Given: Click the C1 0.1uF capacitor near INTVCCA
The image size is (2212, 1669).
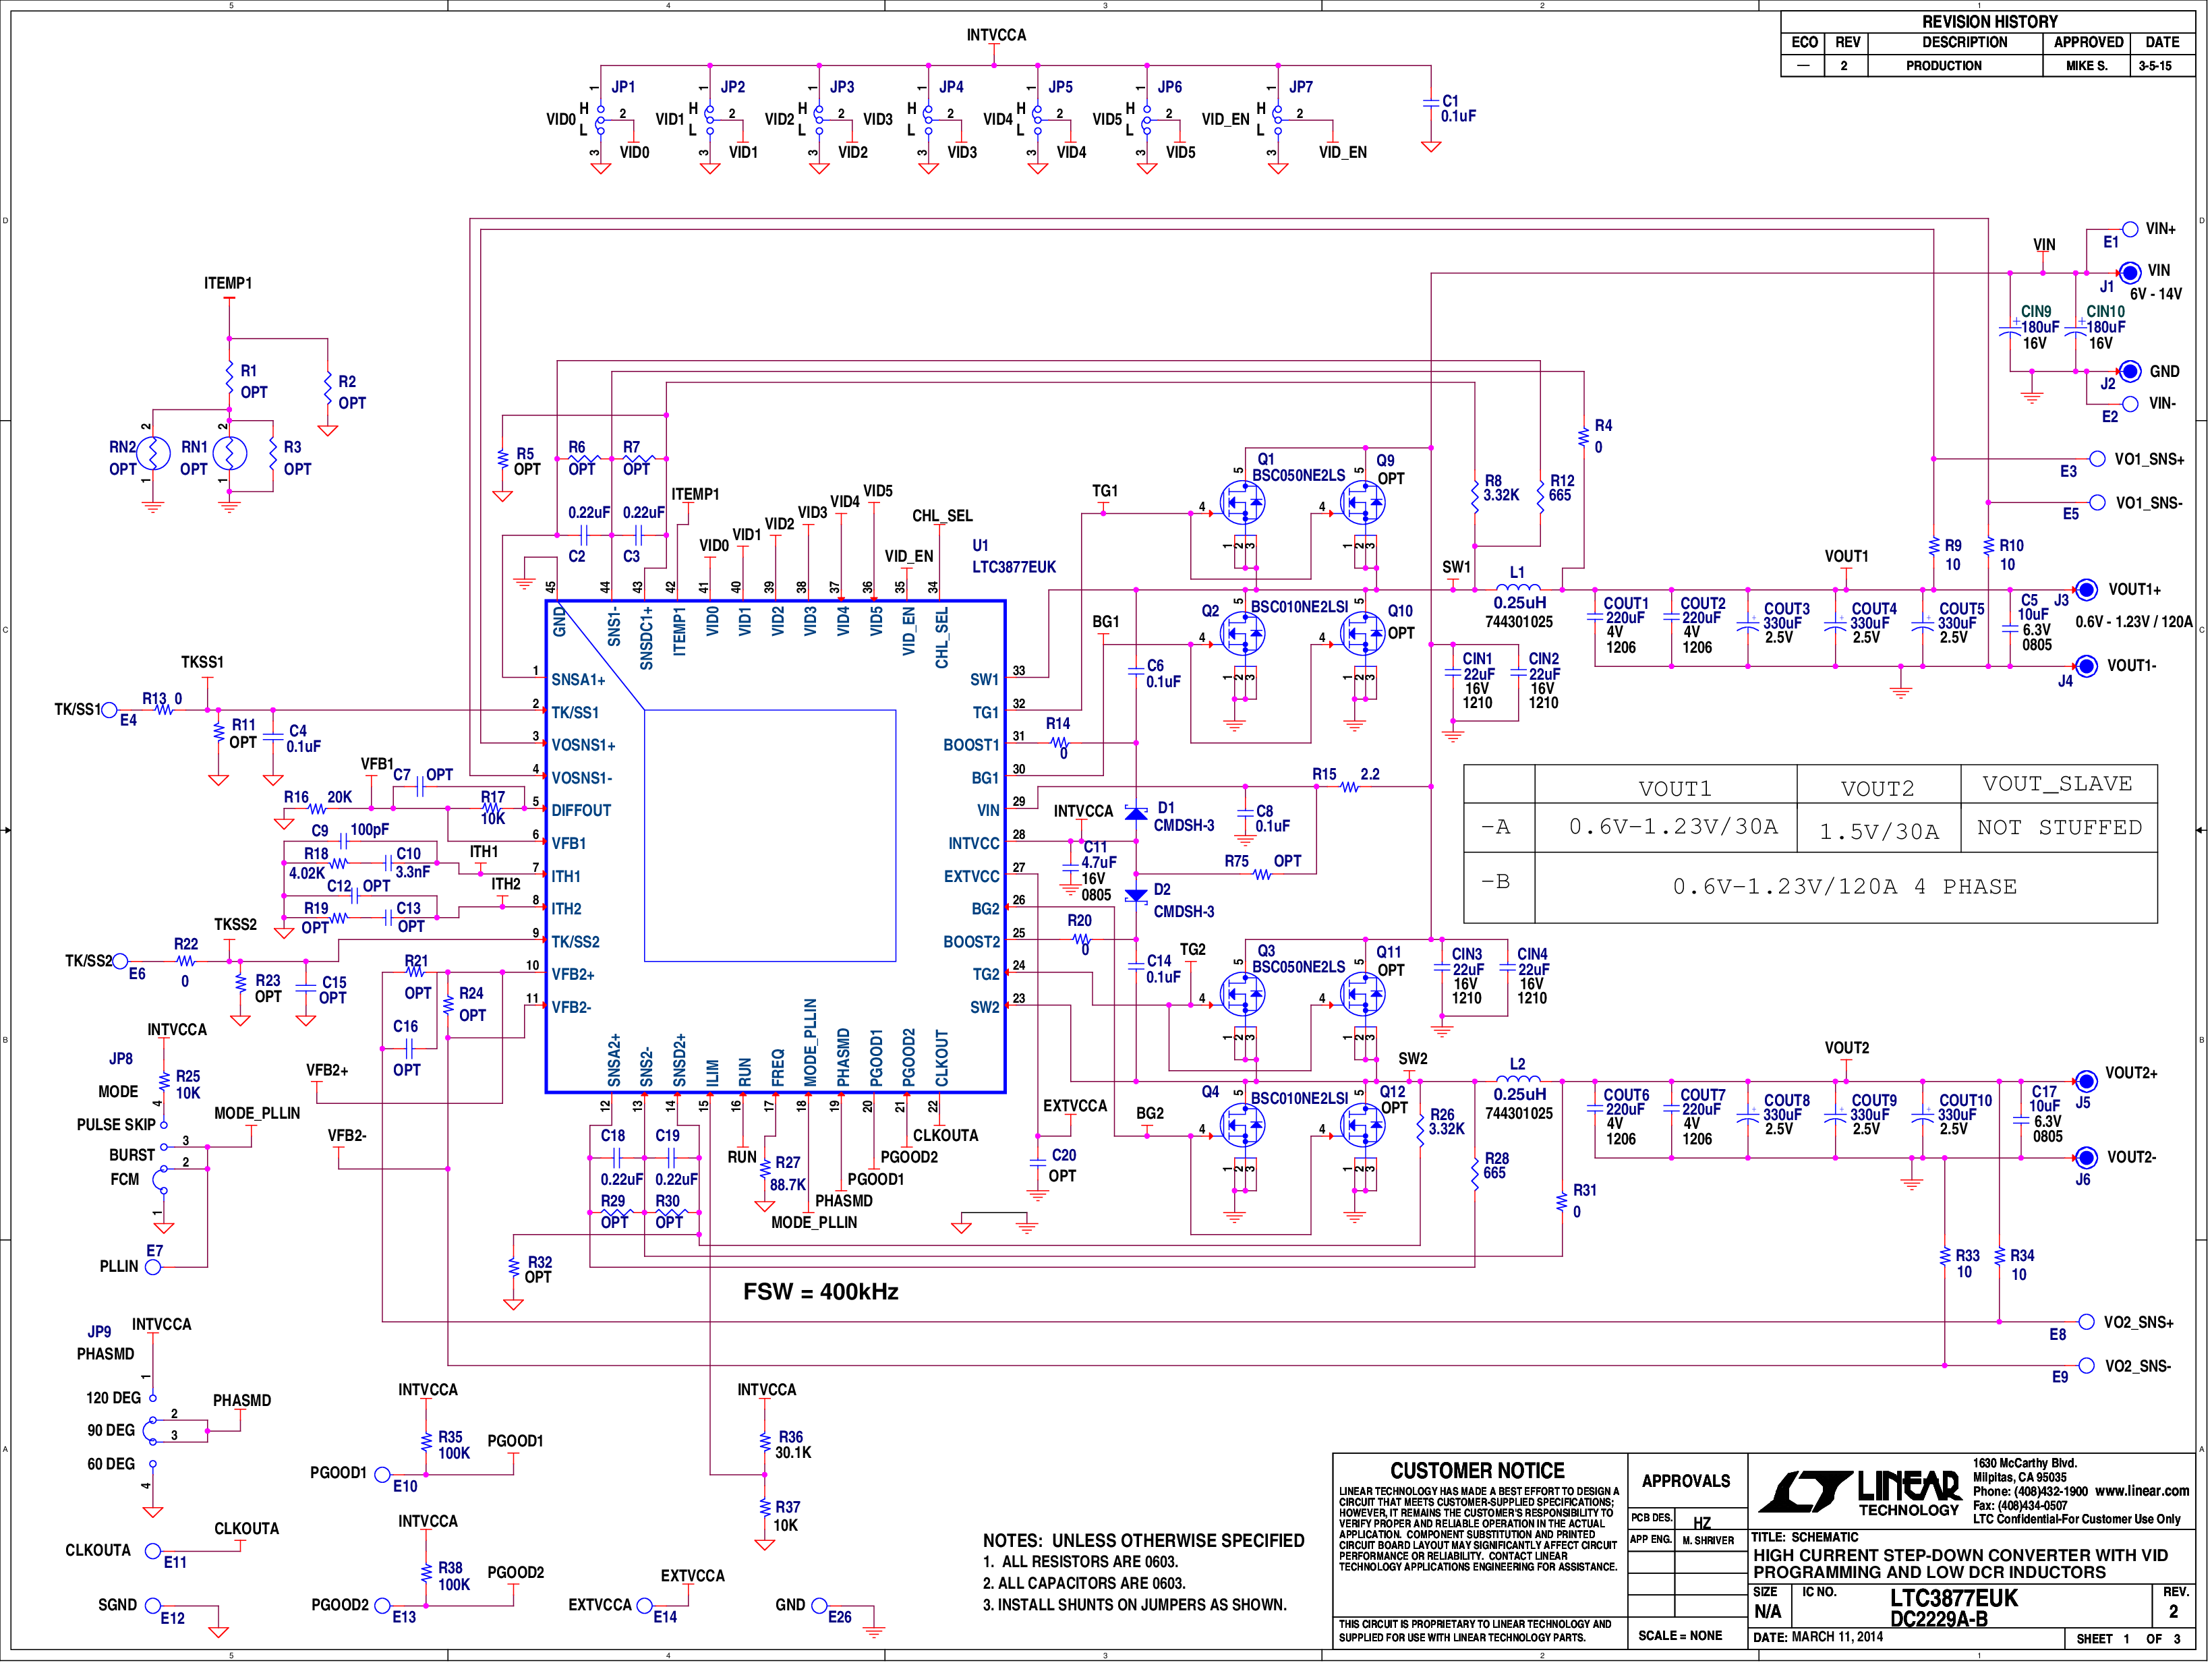Looking at the screenshot, I should click(x=1431, y=105).
